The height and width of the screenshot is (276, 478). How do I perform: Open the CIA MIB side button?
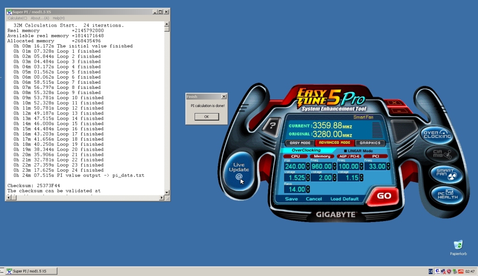pos(442,154)
